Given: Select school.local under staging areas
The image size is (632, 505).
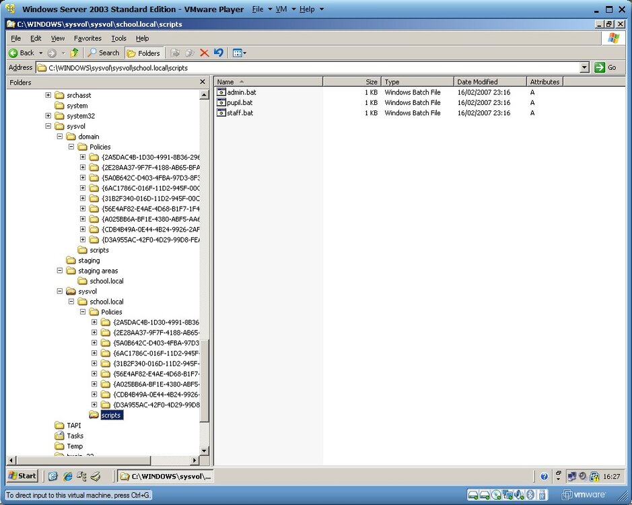Looking at the screenshot, I should 101,281.
